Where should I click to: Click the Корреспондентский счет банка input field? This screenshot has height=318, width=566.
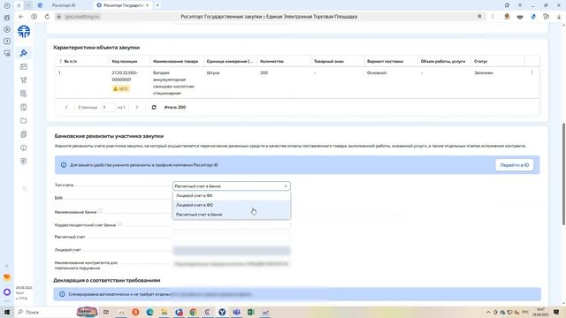click(232, 225)
